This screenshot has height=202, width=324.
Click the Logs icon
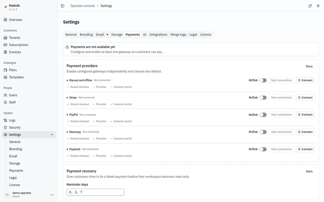(x=5, y=120)
